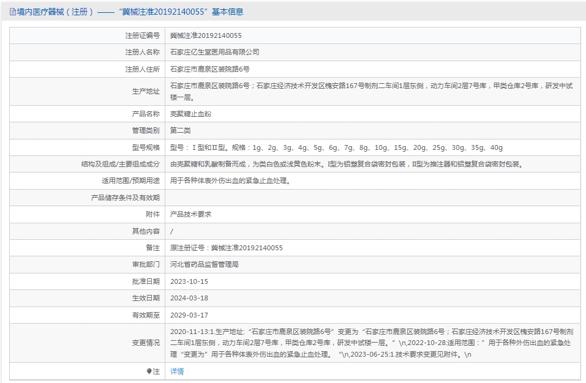This screenshot has width=586, height=383.
Task: Click the expiry date 2029-03-17
Action: 189,315
